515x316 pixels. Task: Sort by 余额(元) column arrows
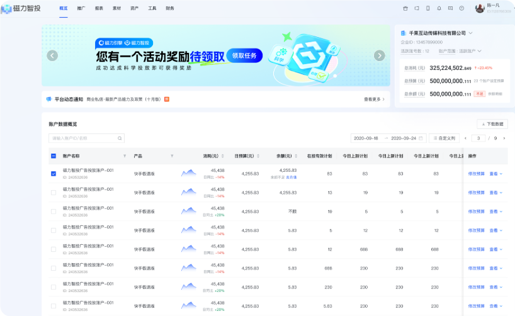tap(296, 156)
